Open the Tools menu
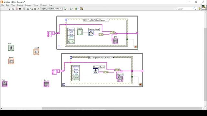 [36, 5]
